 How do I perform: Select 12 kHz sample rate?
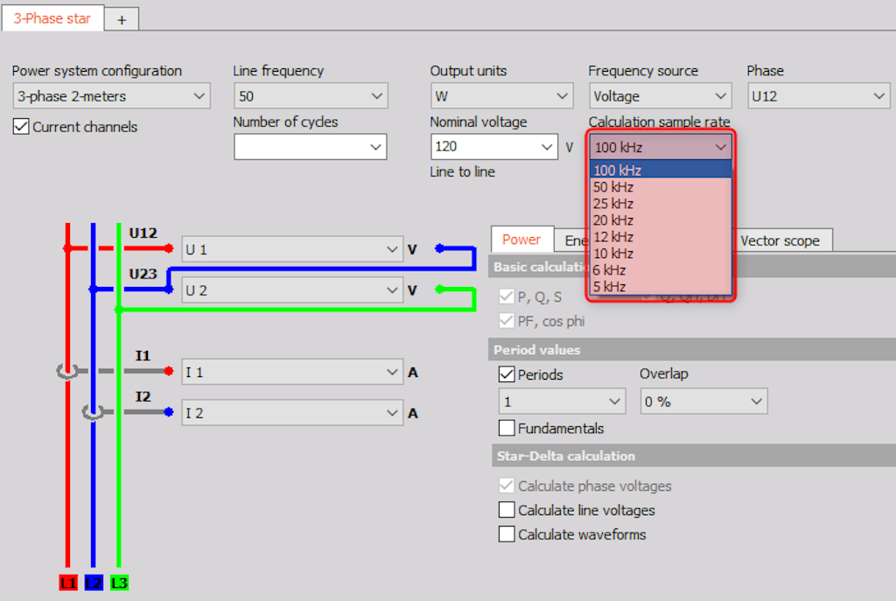click(661, 236)
